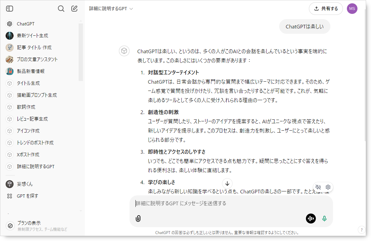Select 妄想くん GPT in sidebar
The image size is (371, 241).
click(25, 184)
